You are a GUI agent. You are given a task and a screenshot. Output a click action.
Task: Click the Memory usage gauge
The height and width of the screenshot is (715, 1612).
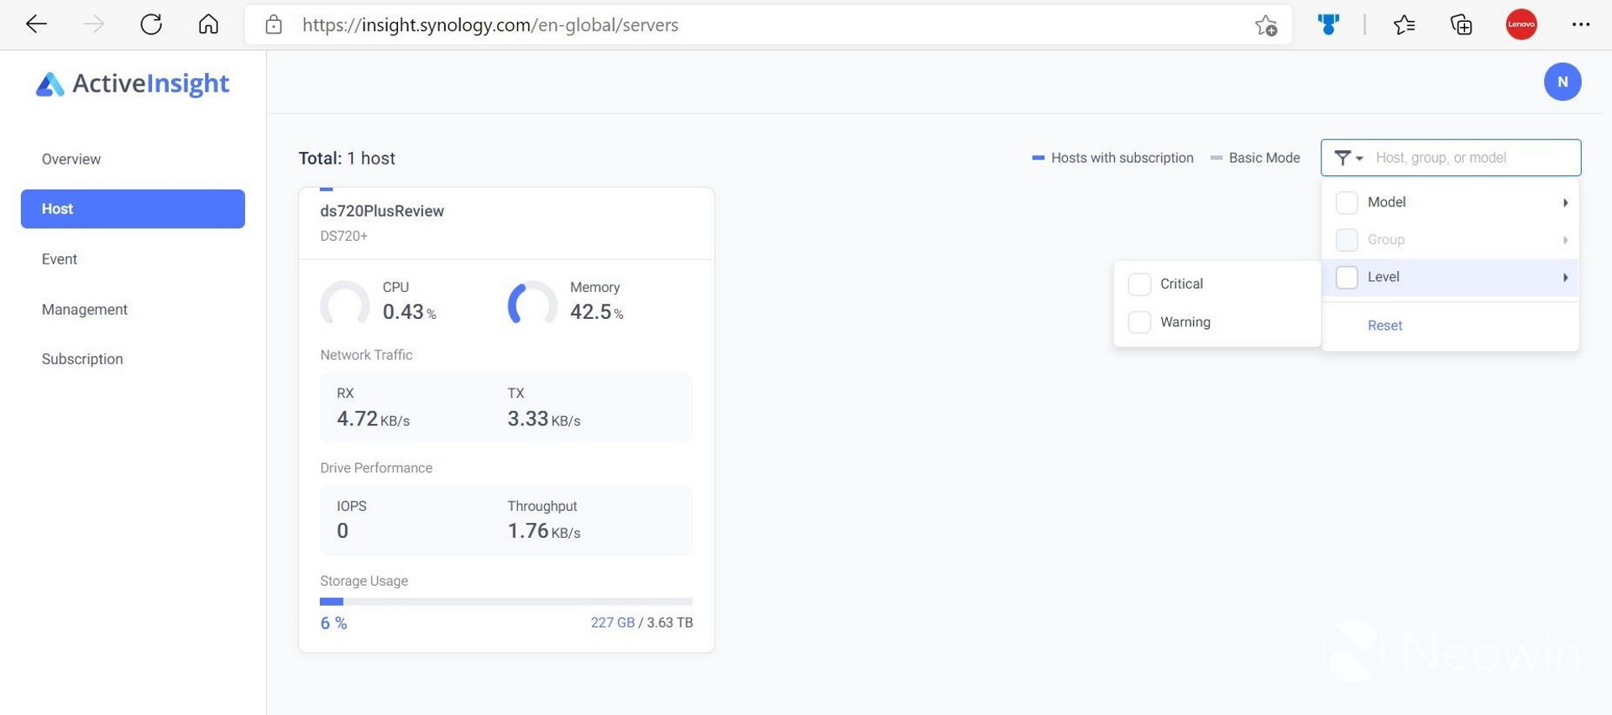click(x=532, y=304)
